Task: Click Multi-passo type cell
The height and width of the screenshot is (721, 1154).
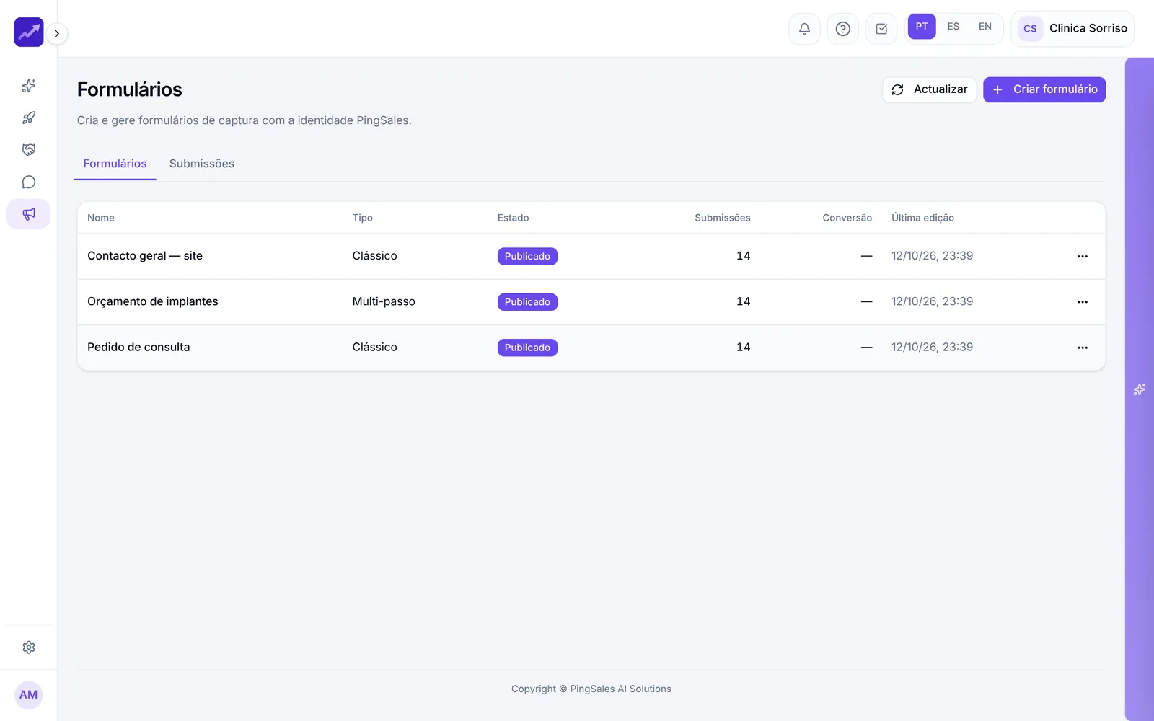Action: 384,301
